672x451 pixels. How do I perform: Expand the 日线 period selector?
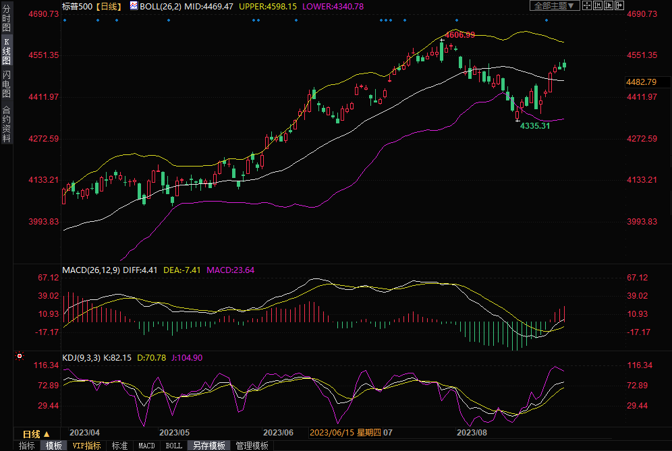(x=36, y=434)
